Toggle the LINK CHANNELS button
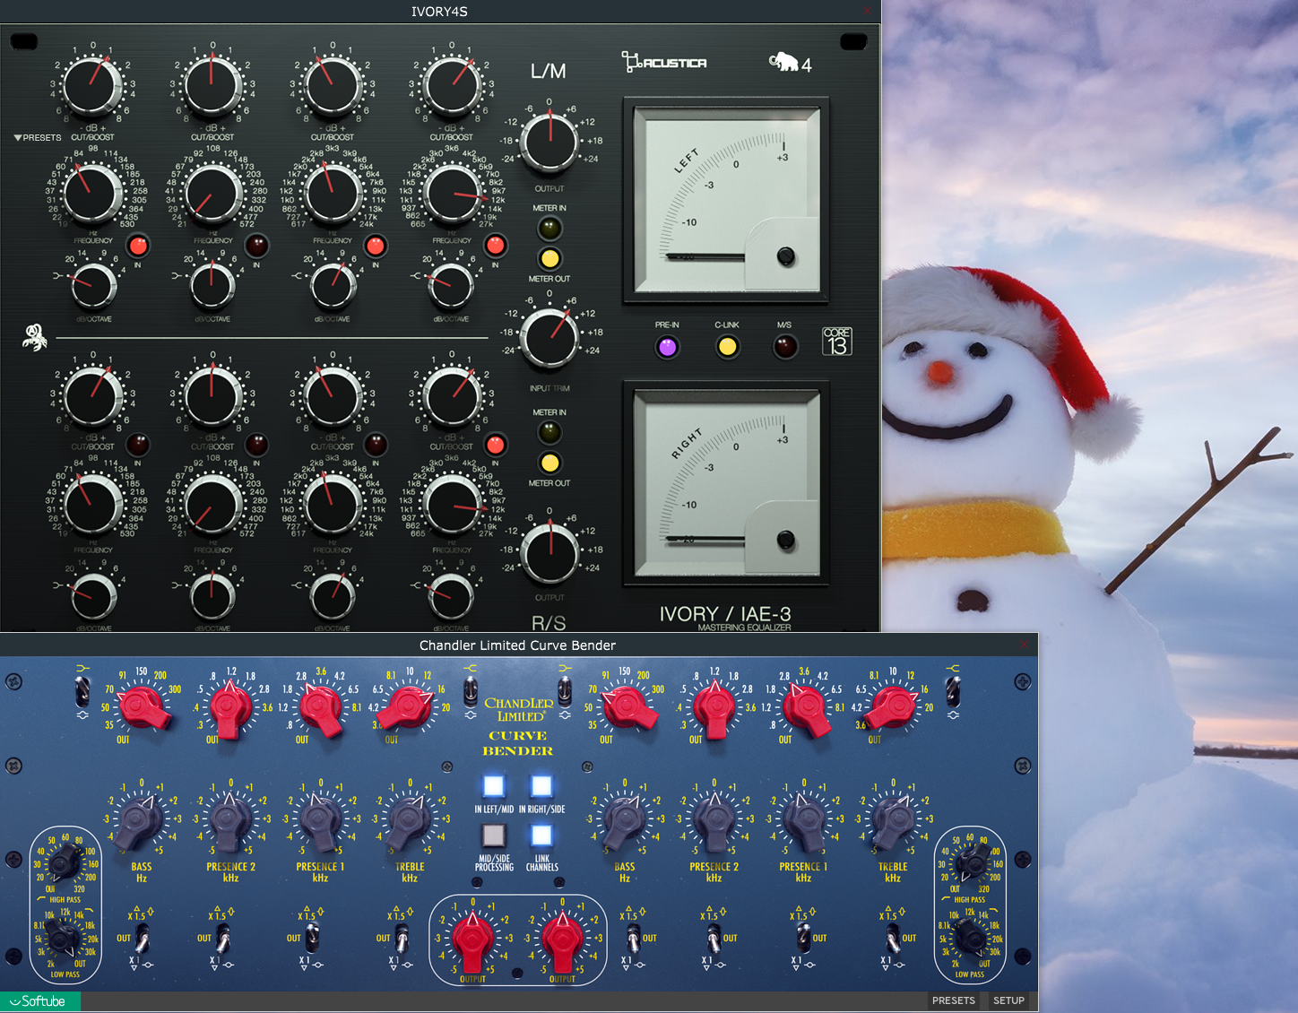This screenshot has width=1298, height=1013. 541,836
